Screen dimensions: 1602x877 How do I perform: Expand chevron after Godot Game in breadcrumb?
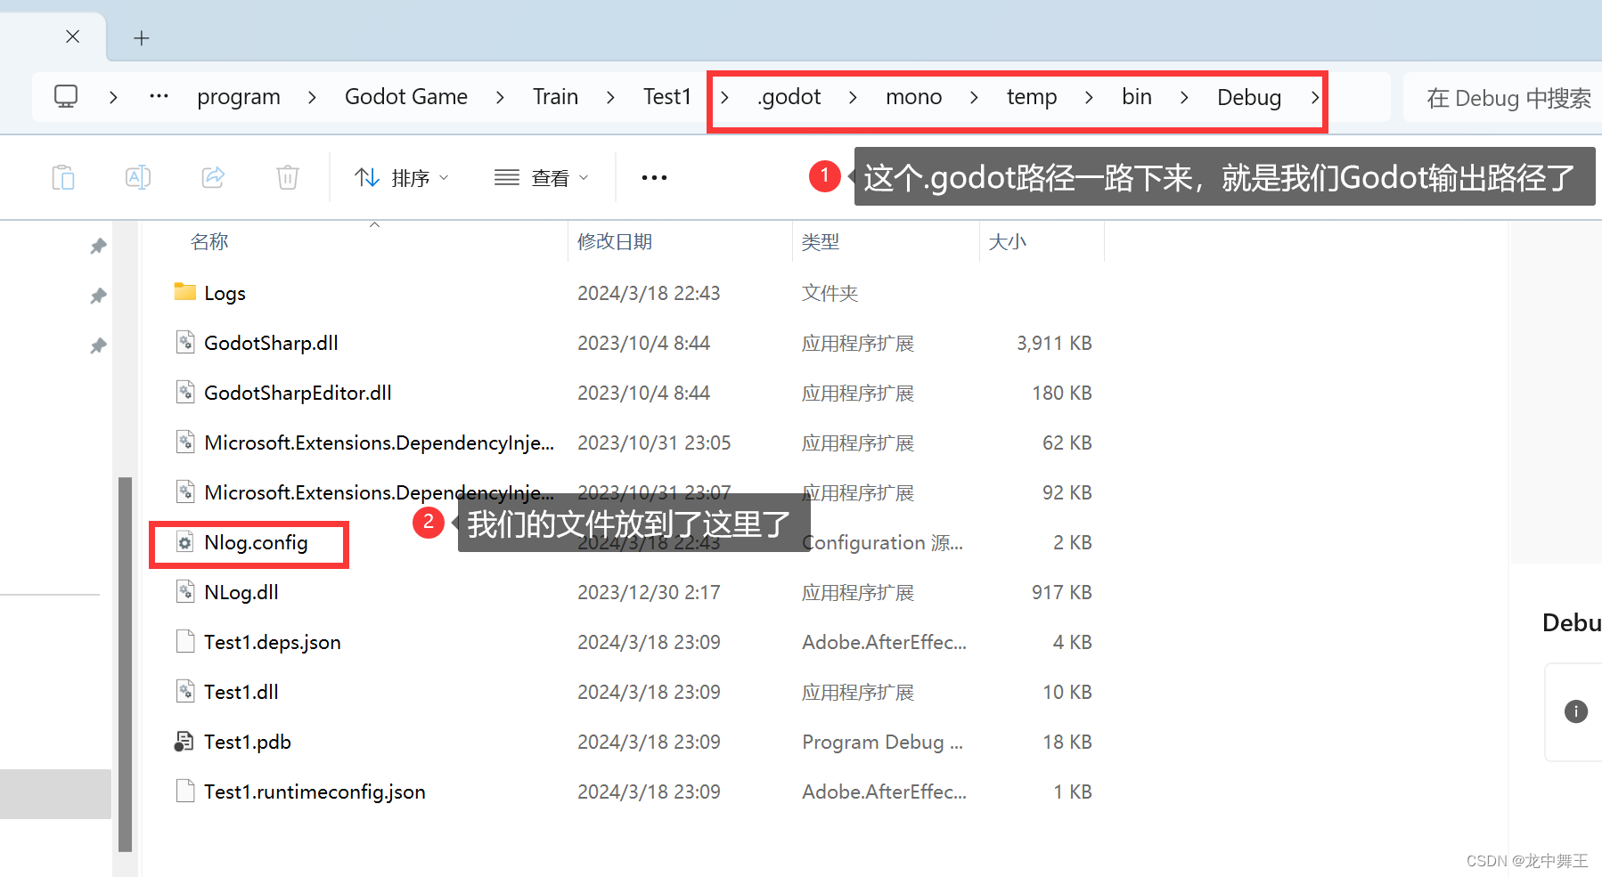500,97
